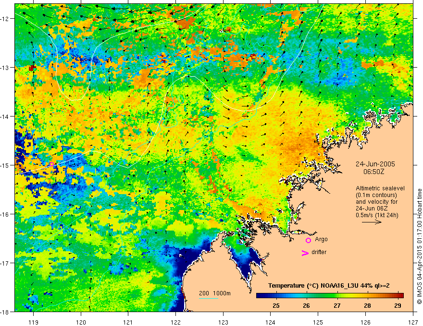This screenshot has height=326, width=423.
Task: Click the colorbar value '28'
Action: (367, 306)
